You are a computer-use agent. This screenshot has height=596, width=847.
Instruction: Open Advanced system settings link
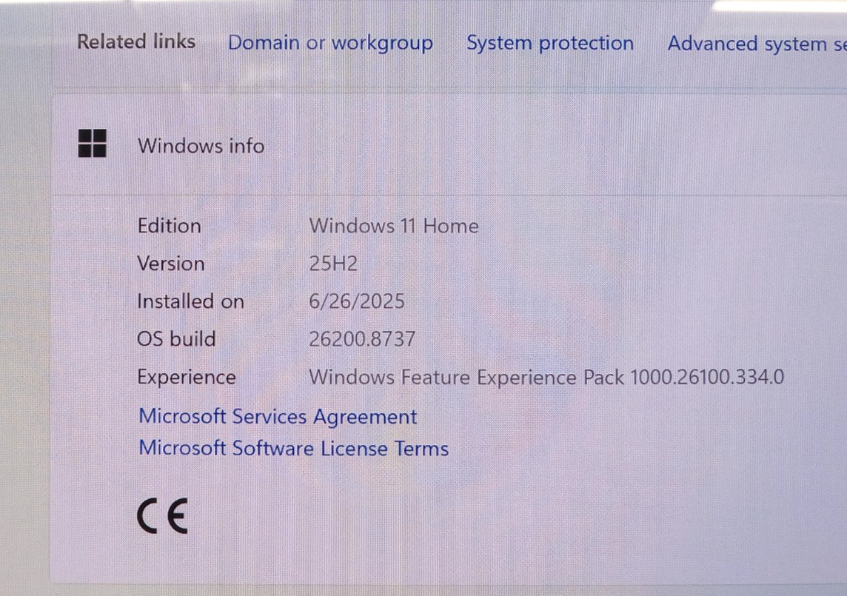click(757, 44)
